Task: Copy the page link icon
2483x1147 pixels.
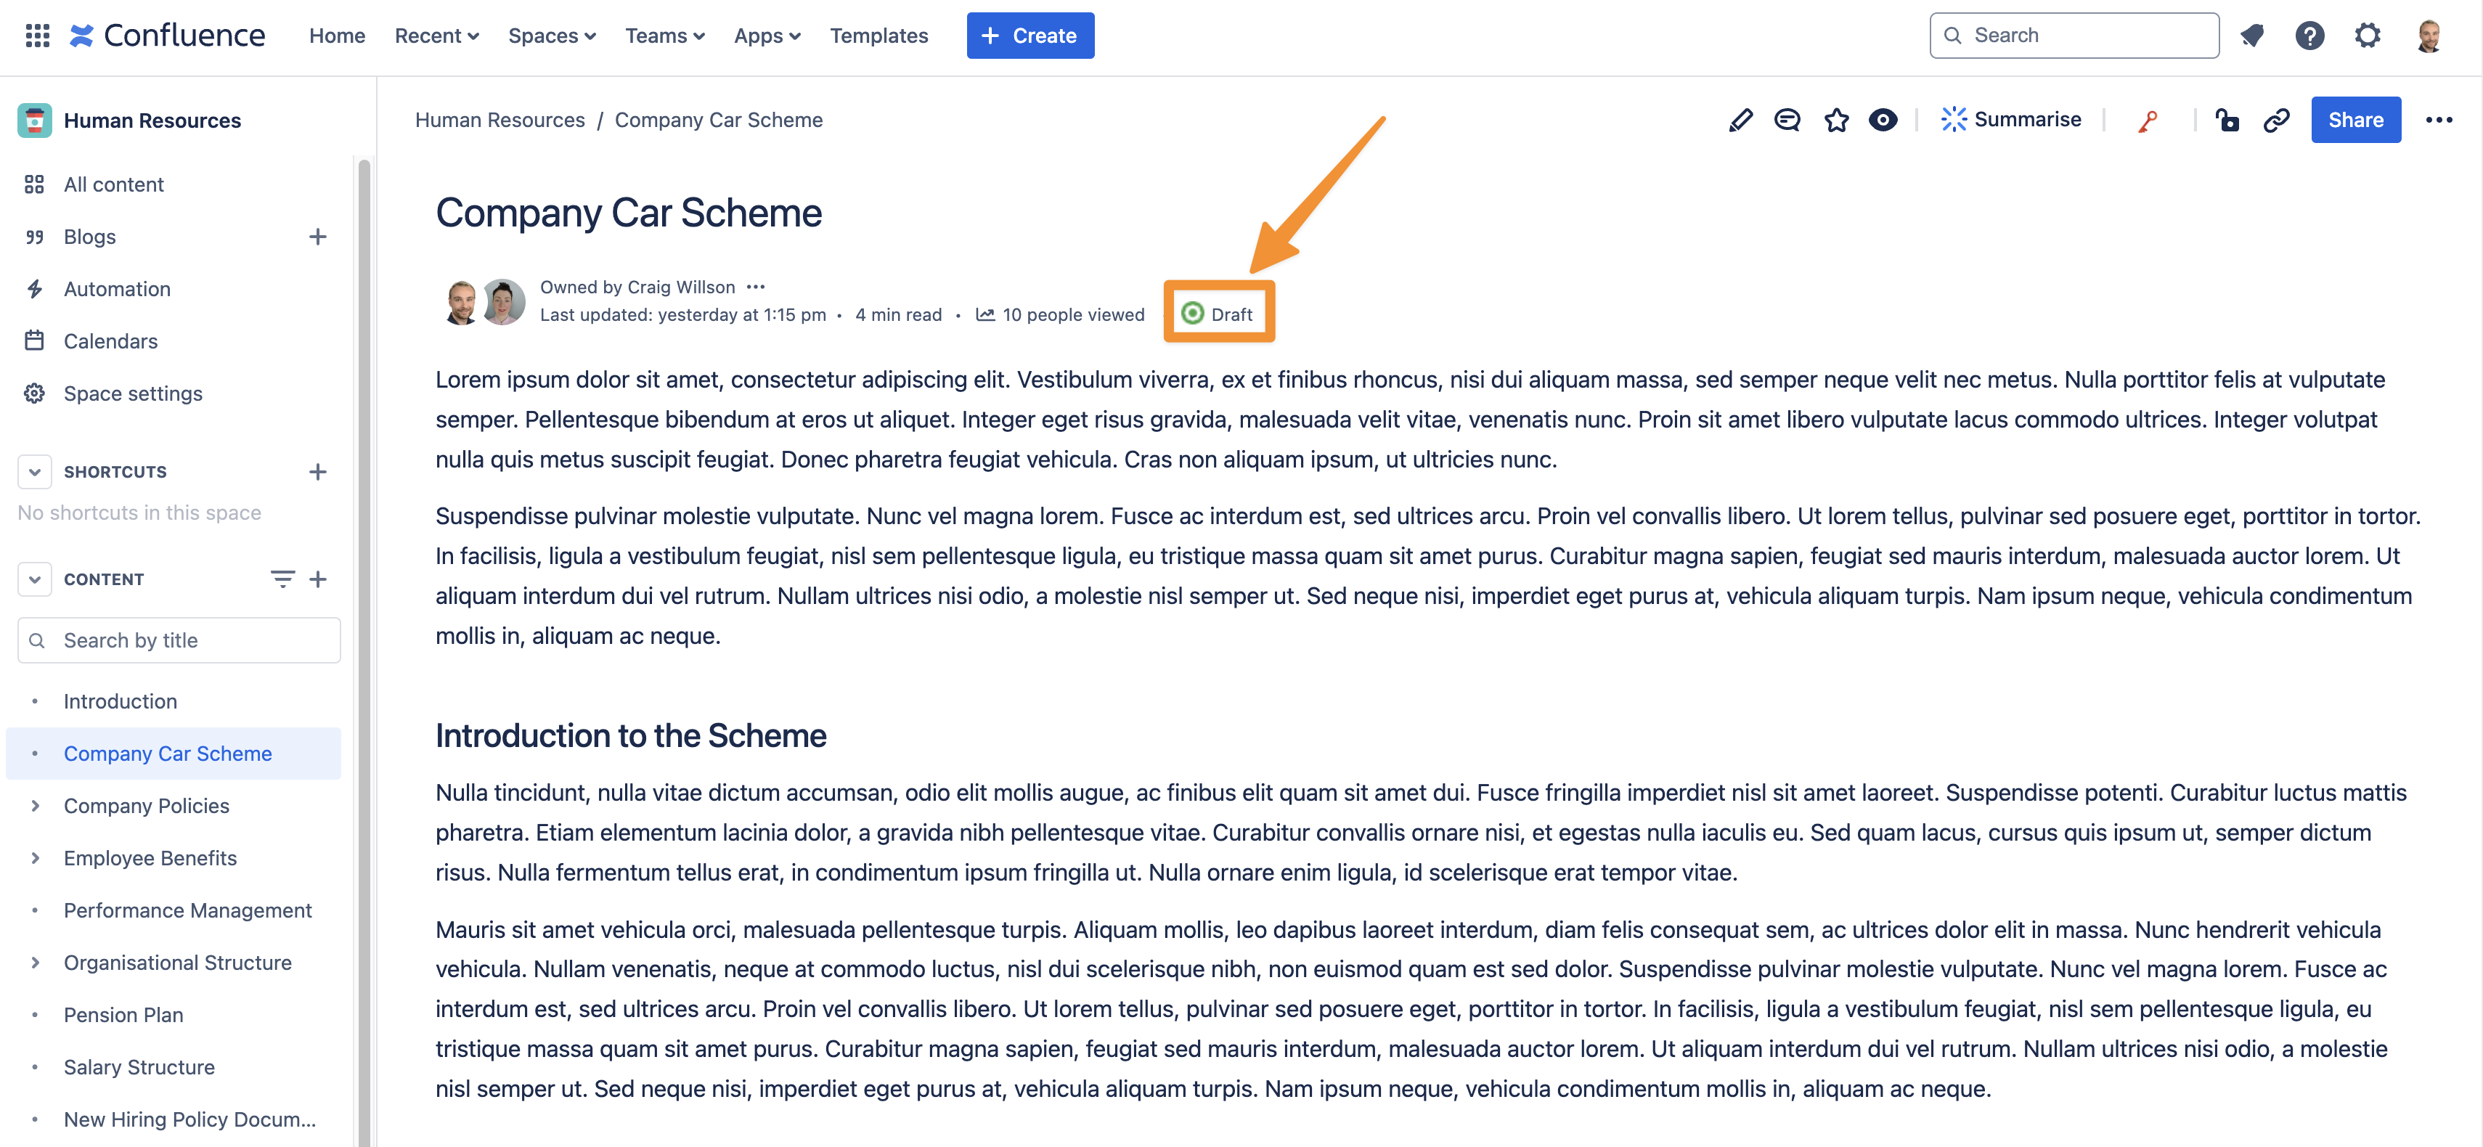Action: point(2277,120)
